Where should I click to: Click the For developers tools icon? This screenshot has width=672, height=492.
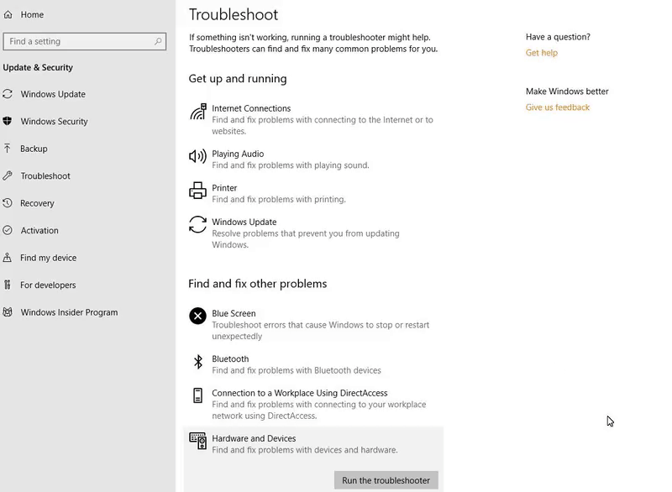pyautogui.click(x=8, y=285)
